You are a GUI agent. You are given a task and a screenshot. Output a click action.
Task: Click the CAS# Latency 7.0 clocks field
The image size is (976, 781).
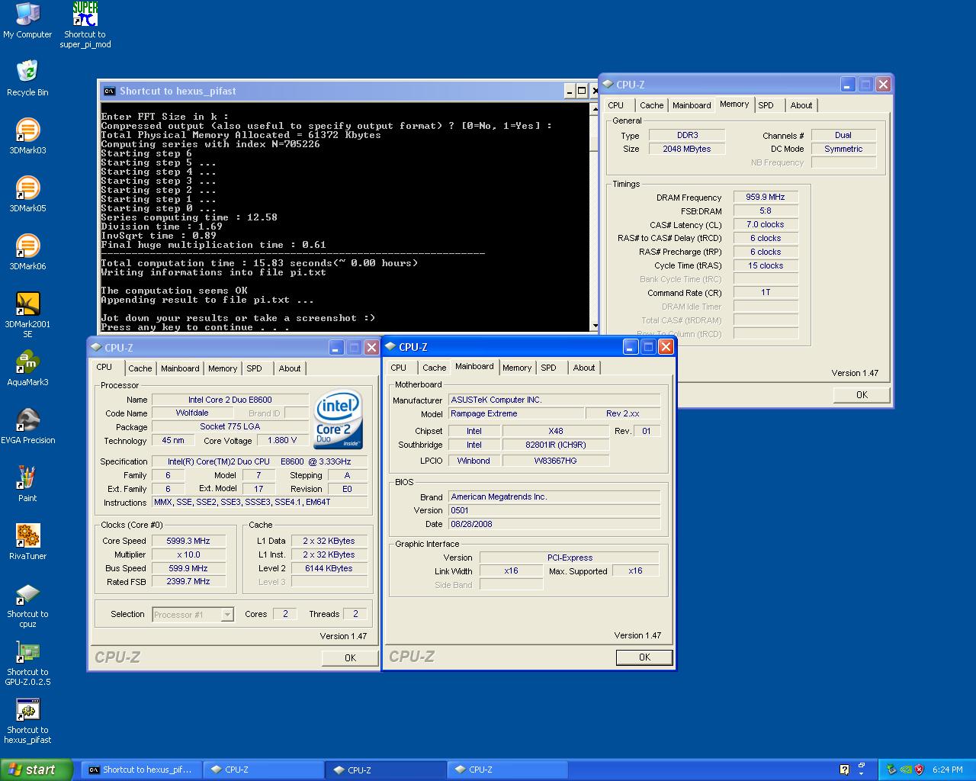pos(766,224)
